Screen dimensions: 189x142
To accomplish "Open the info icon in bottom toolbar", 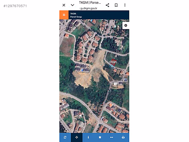I will (x=88, y=137).
